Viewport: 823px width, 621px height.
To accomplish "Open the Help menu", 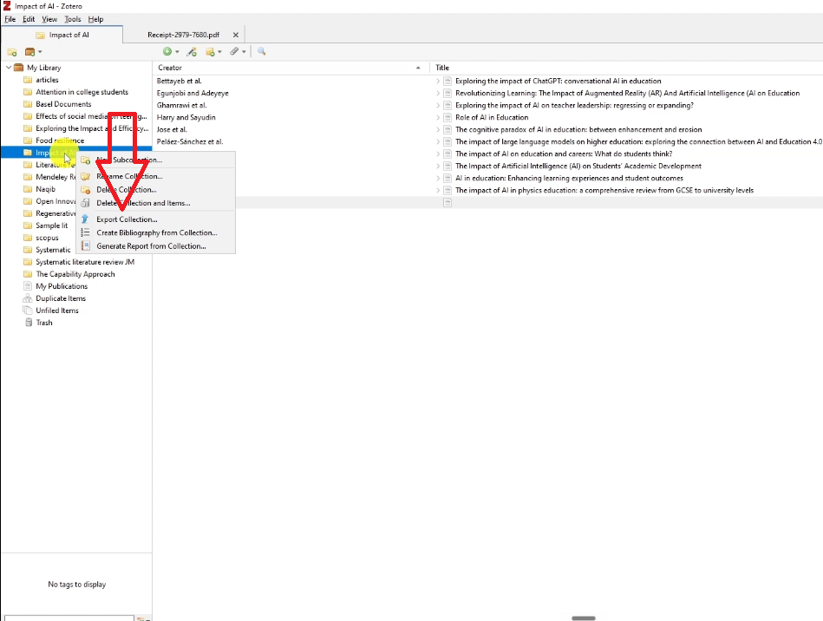I will coord(95,19).
